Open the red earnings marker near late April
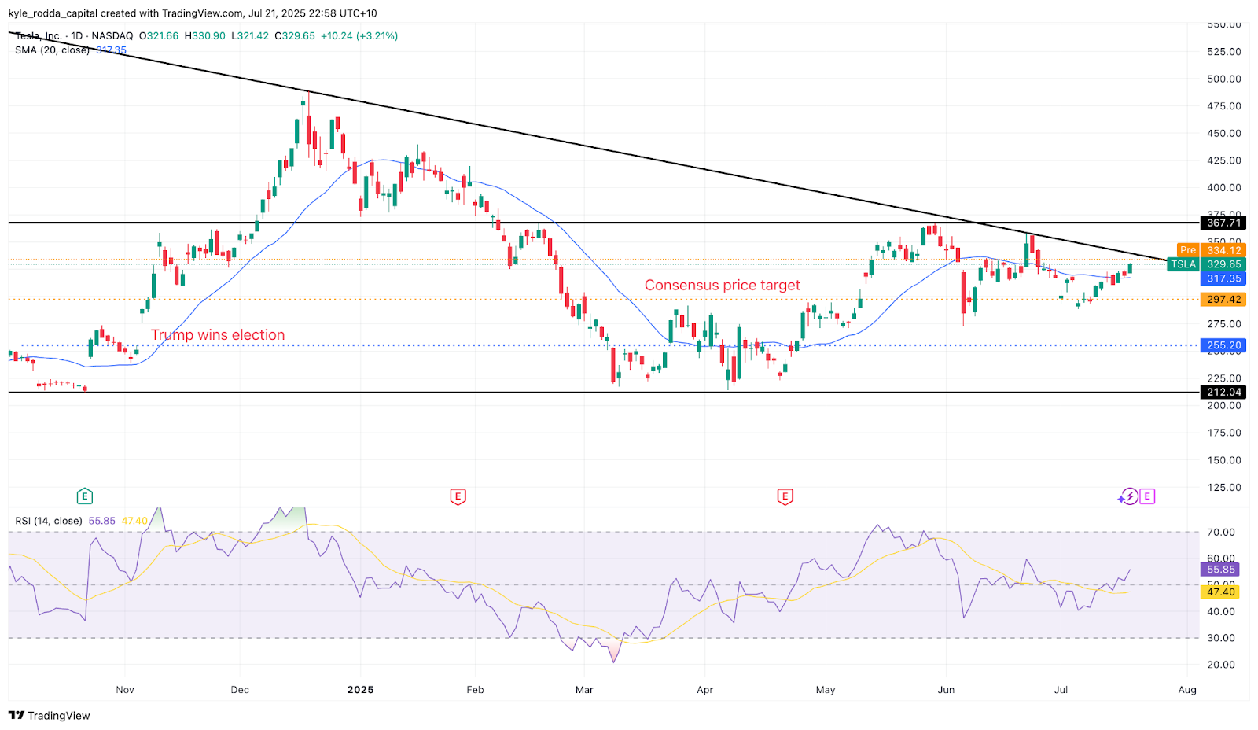 (785, 496)
